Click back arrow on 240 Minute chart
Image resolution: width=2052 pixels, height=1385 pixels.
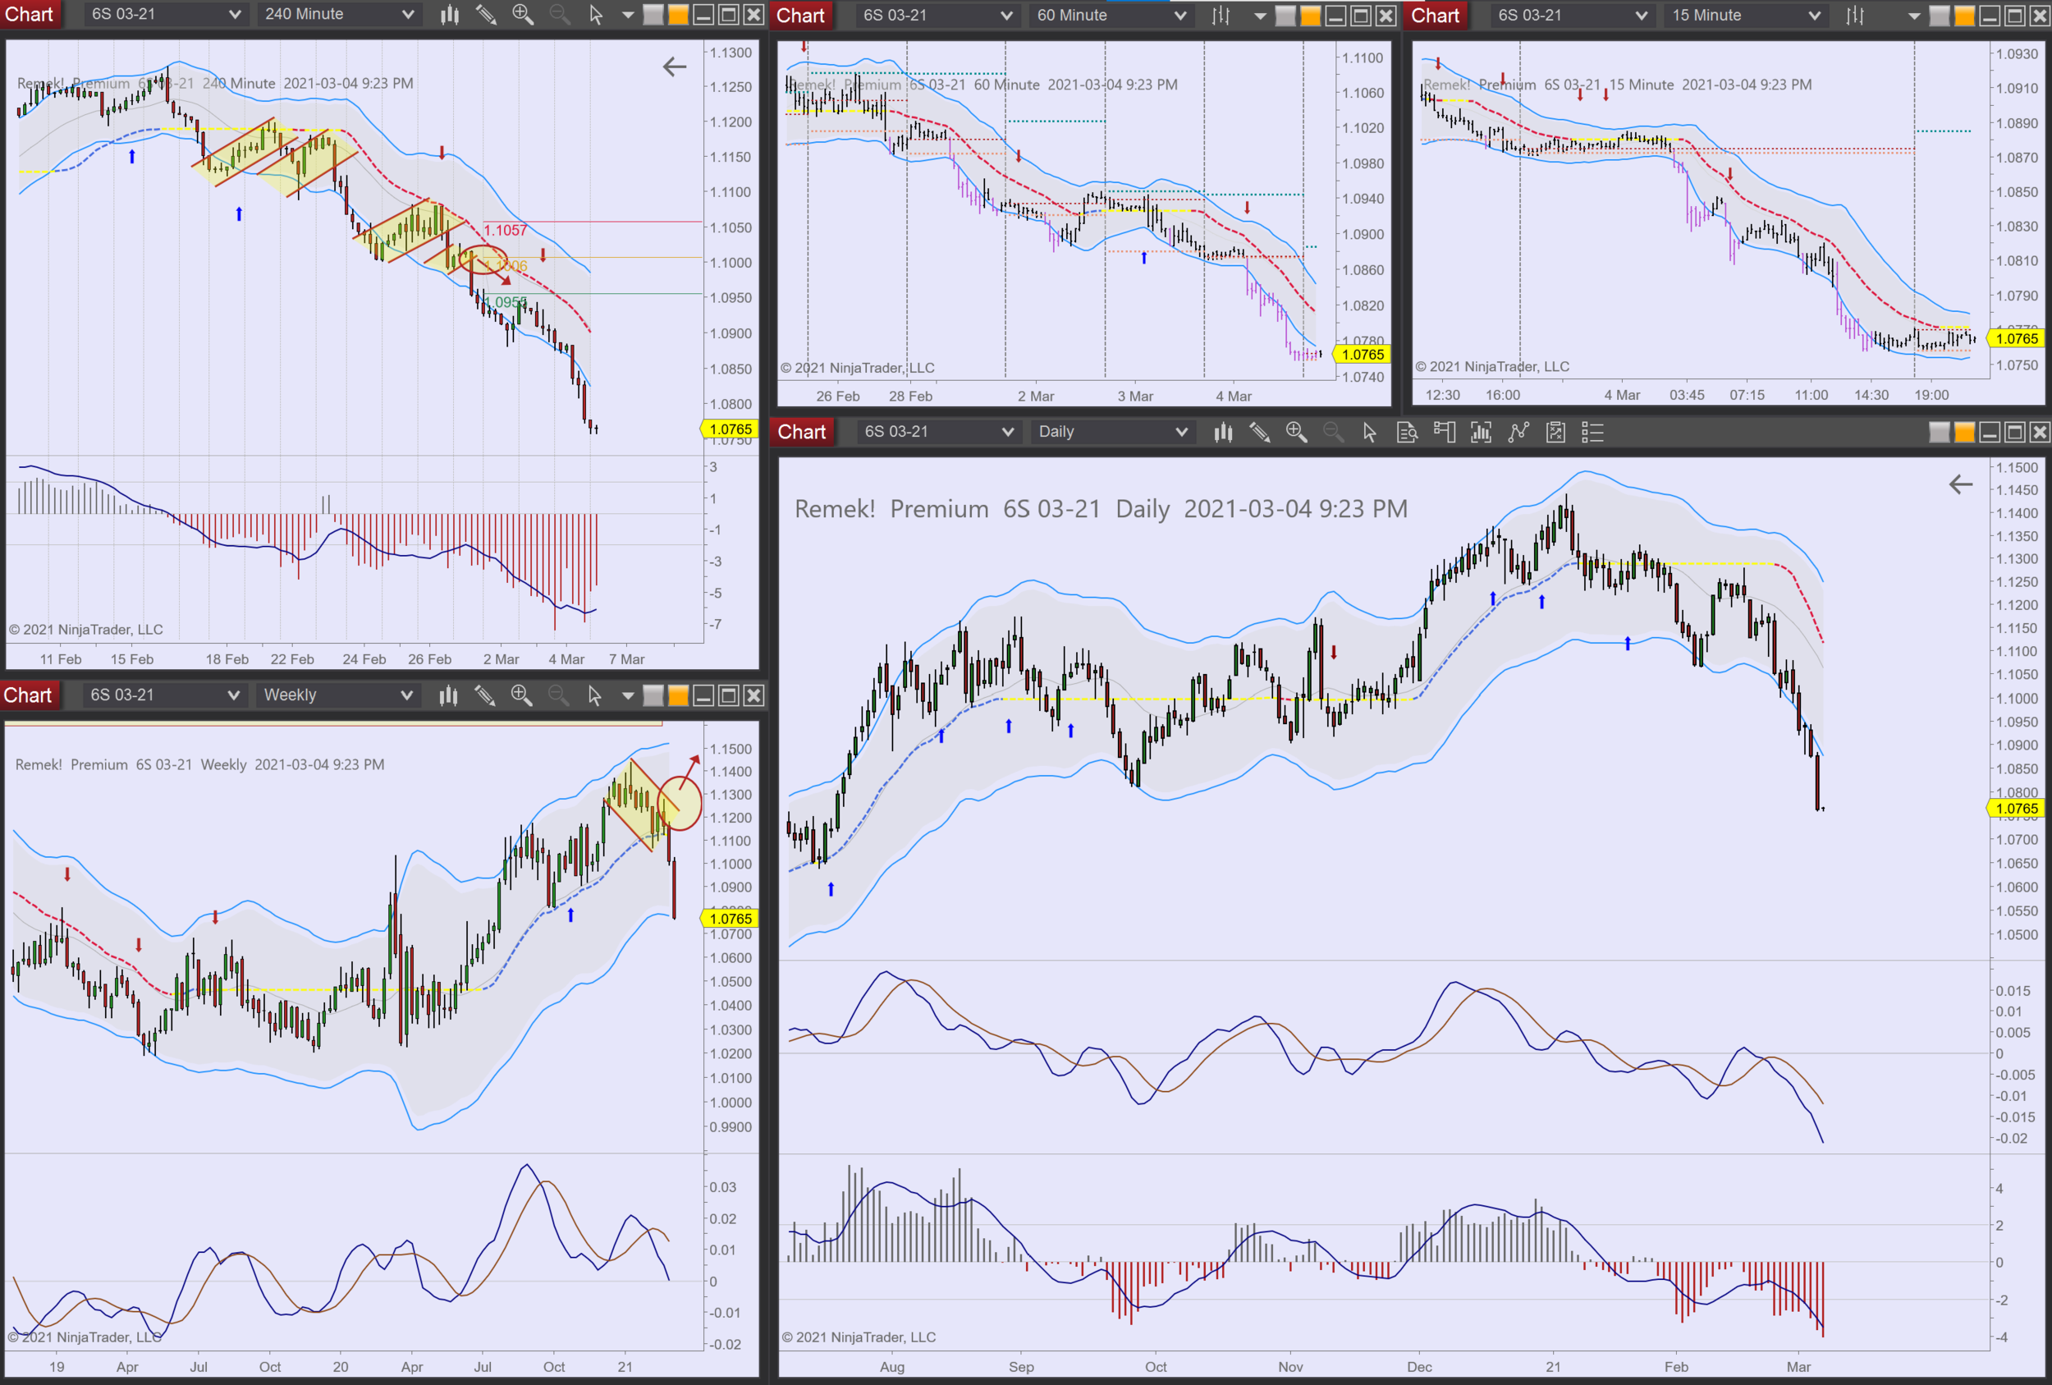pos(675,66)
